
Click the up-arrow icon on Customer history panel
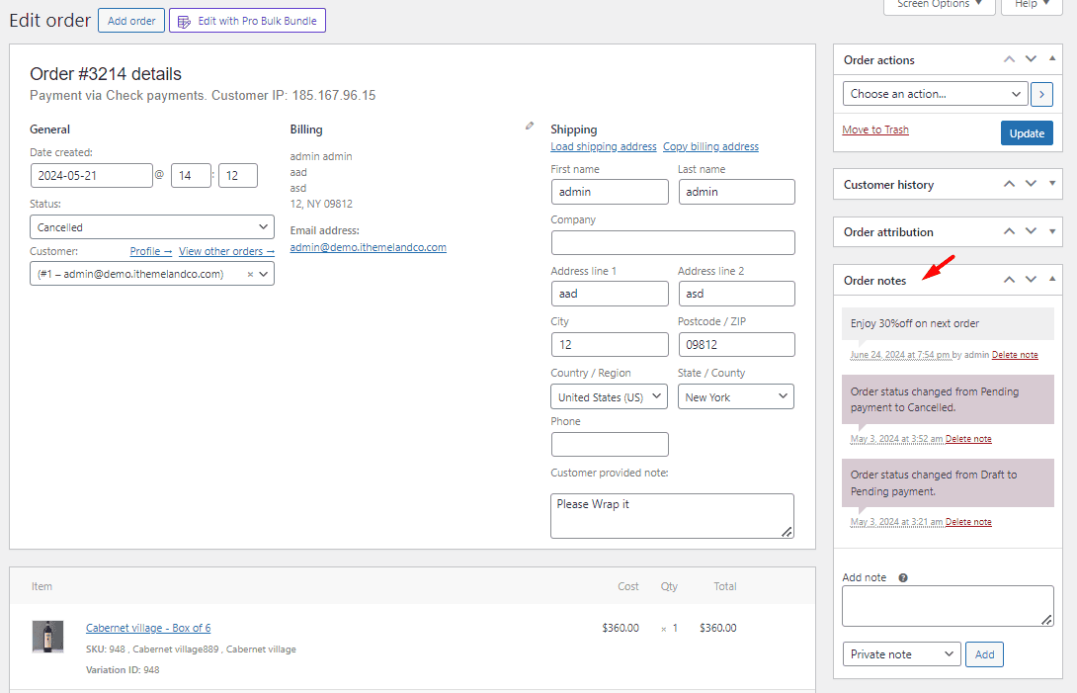pyautogui.click(x=1009, y=184)
